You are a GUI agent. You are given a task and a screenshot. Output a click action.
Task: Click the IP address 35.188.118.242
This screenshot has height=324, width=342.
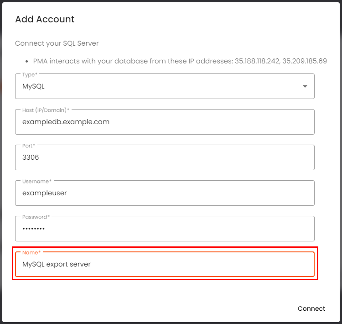256,61
